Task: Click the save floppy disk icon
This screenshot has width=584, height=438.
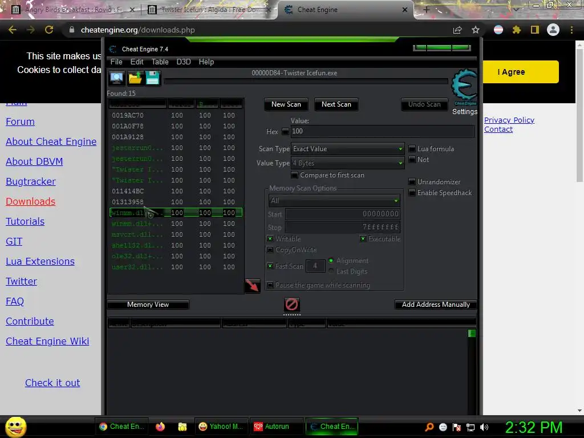Action: pyautogui.click(x=153, y=78)
